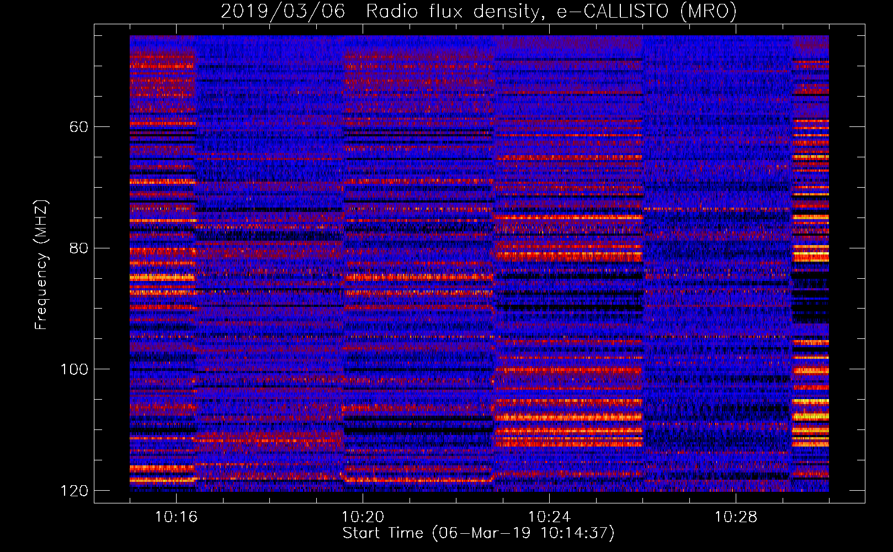
Task: Click the 'Frequency (MHZ)' axis label
Action: click(x=41, y=264)
